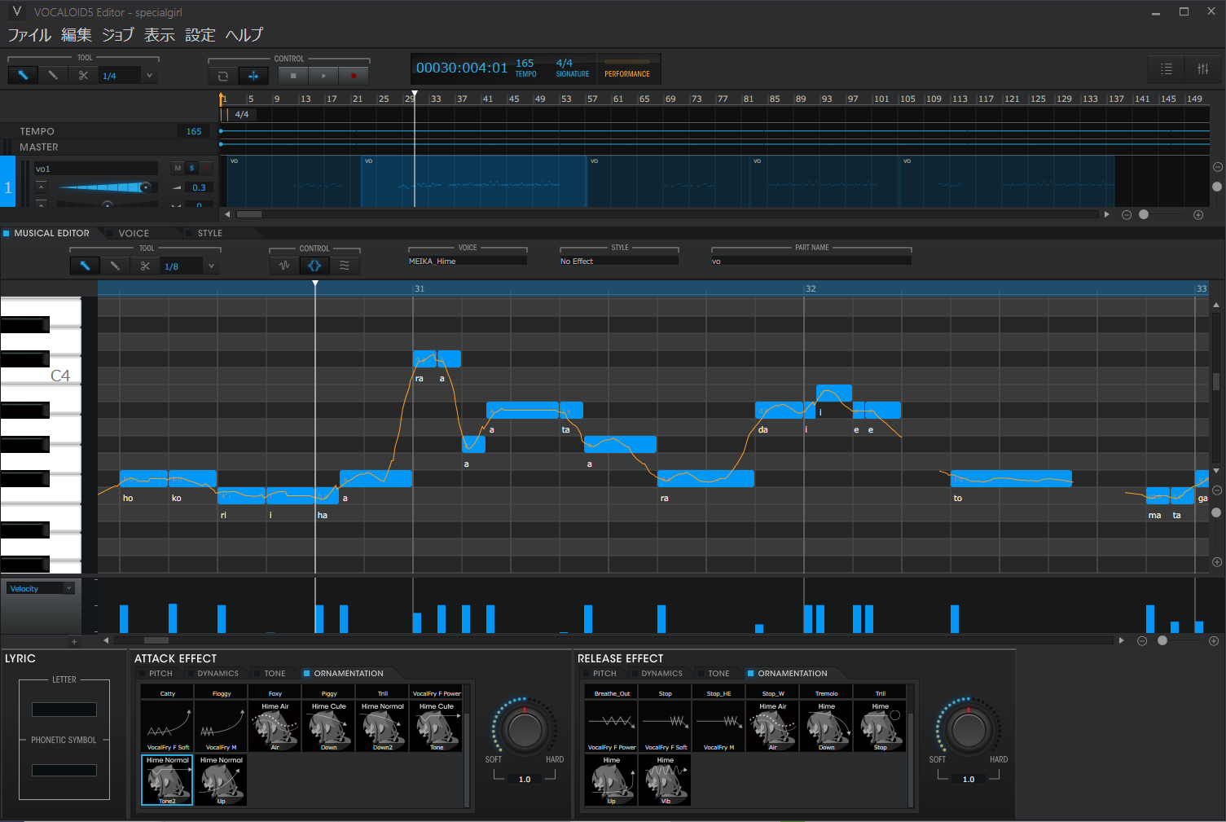This screenshot has width=1226, height=822.
Task: Select Hime Air attack effect
Action: (275, 726)
